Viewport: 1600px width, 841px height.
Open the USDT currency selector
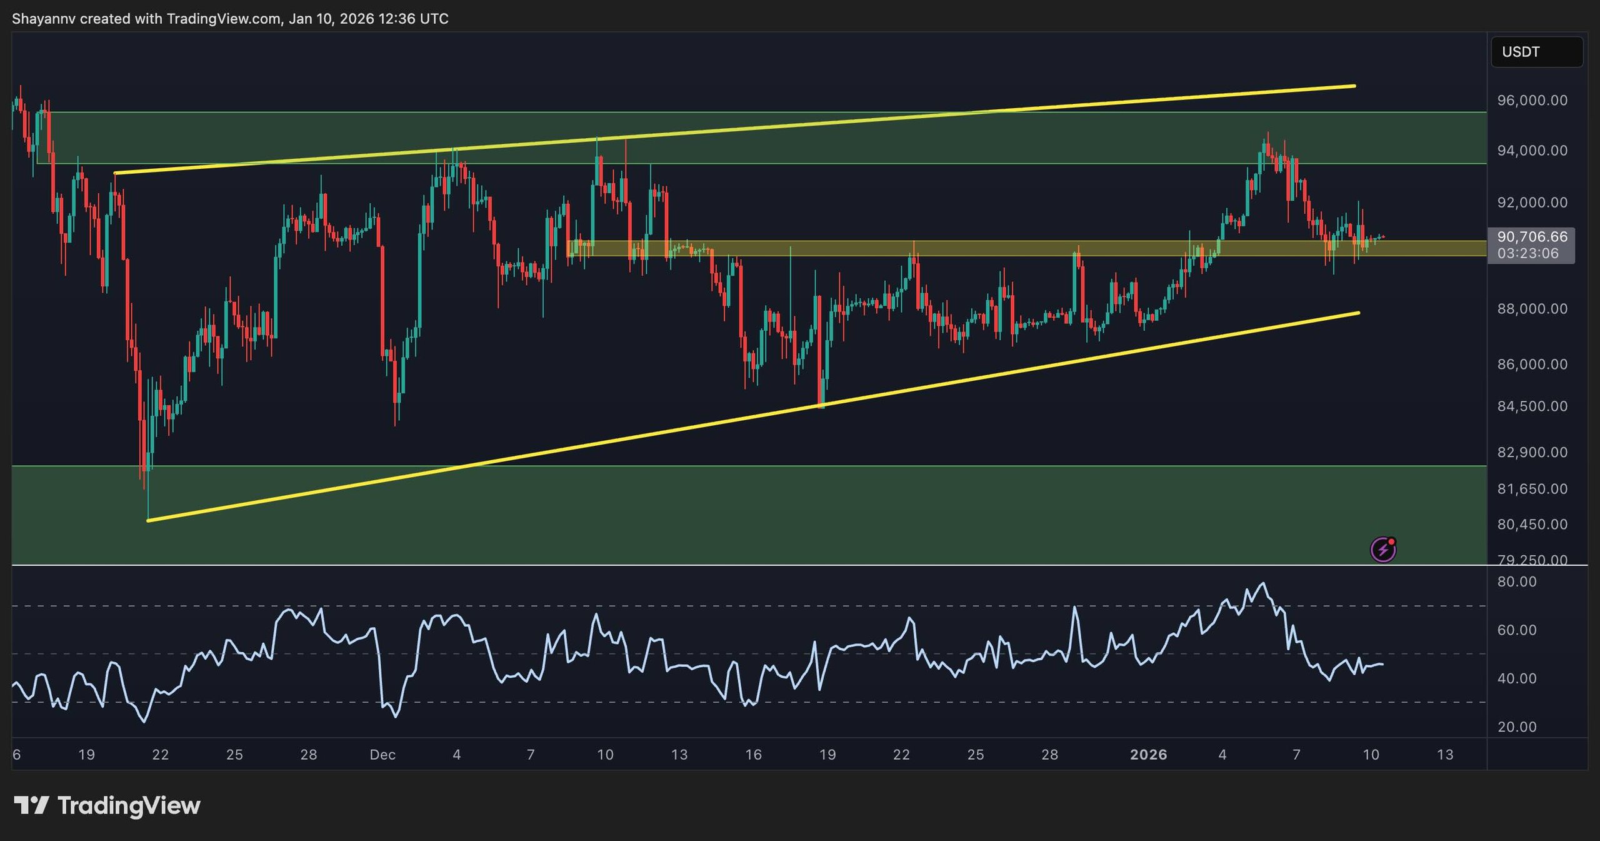click(x=1536, y=52)
